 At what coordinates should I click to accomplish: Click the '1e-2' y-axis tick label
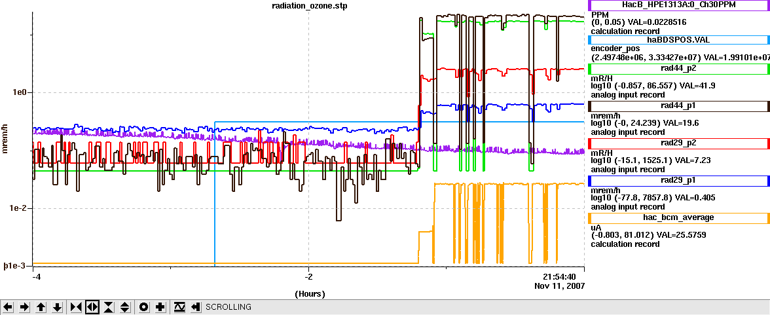pos(20,208)
